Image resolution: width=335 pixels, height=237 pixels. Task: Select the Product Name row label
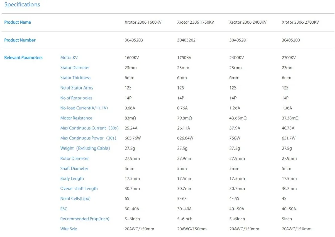18,22
